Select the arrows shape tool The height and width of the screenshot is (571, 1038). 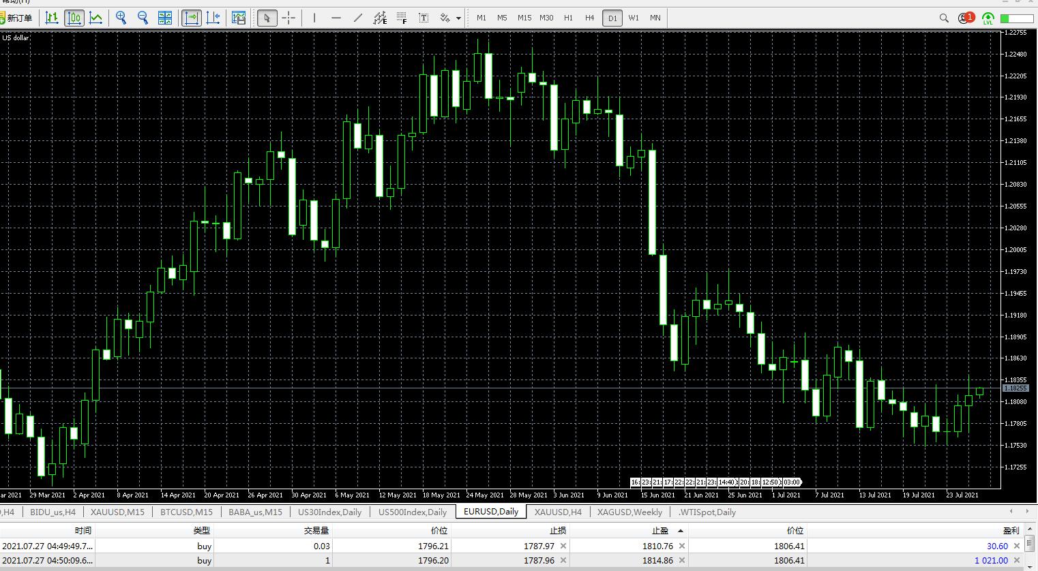(445, 18)
